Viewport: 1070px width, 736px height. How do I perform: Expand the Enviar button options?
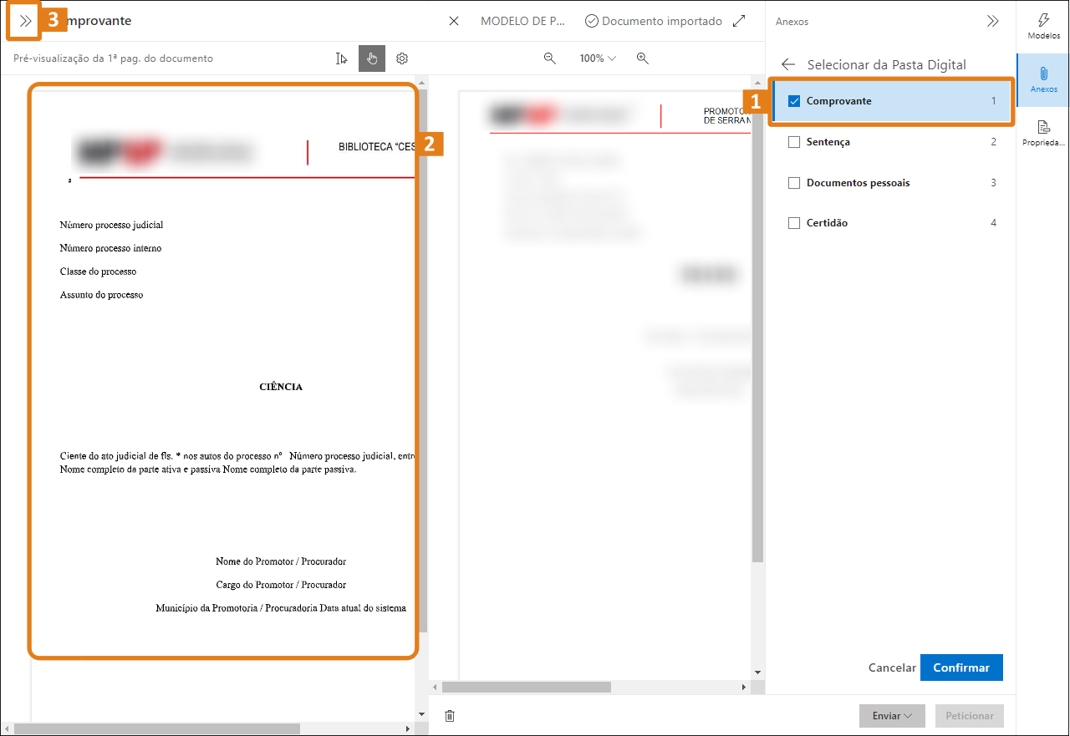click(x=906, y=716)
